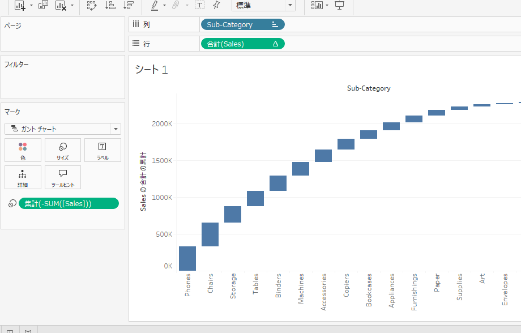Open the ガント チャート mark type dropdown
This screenshot has width=521, height=333.
63,129
